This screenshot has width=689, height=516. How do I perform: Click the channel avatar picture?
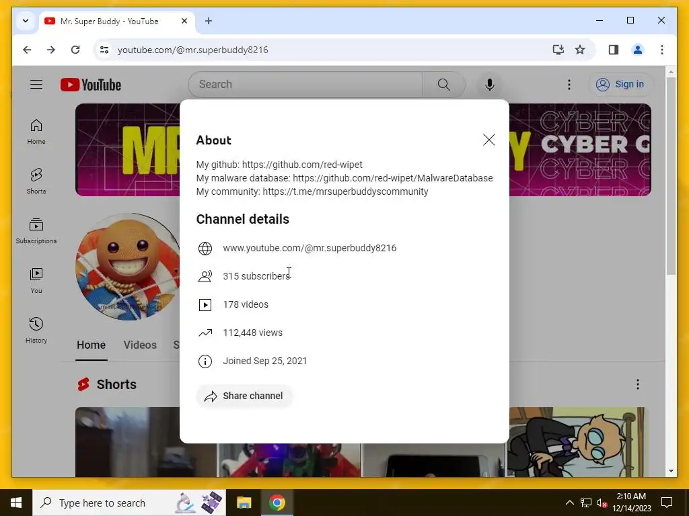(127, 267)
